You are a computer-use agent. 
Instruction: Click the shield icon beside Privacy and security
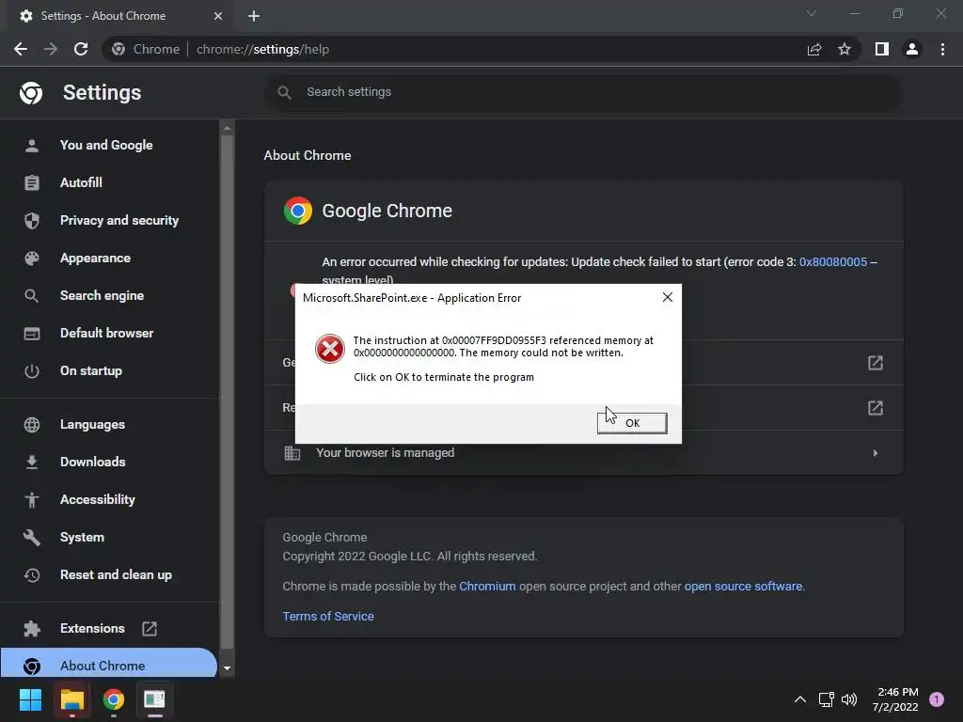tap(32, 220)
